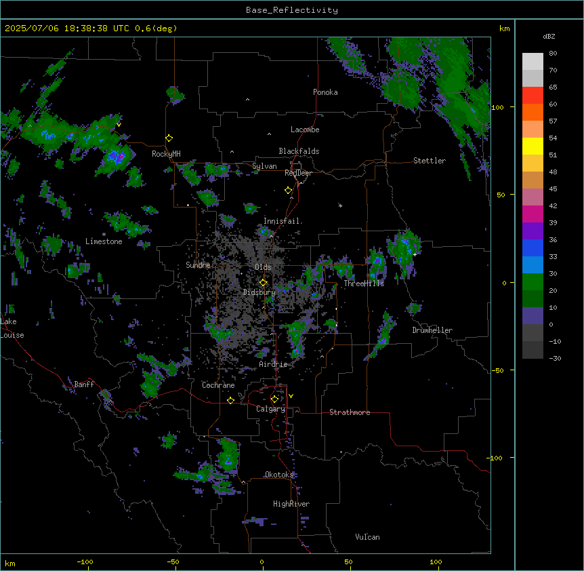Click the Sylvan label
This screenshot has width=584, height=571.
pos(264,166)
